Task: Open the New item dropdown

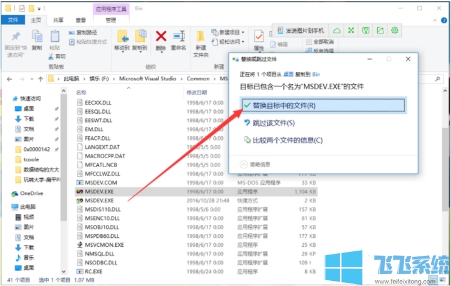Action: tap(228, 32)
